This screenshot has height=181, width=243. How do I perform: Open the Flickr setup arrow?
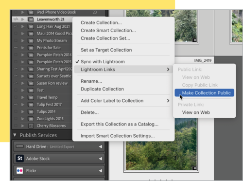click(101, 171)
